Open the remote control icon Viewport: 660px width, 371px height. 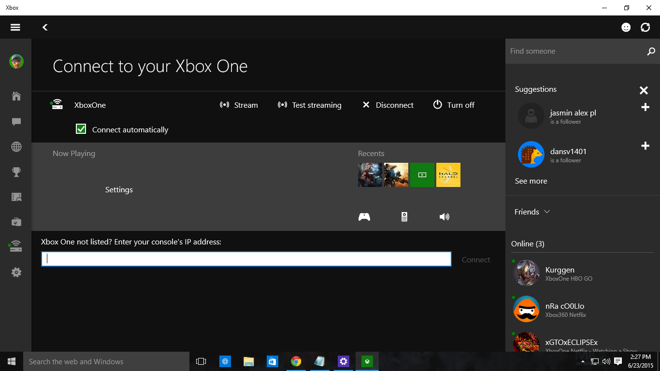click(x=404, y=217)
